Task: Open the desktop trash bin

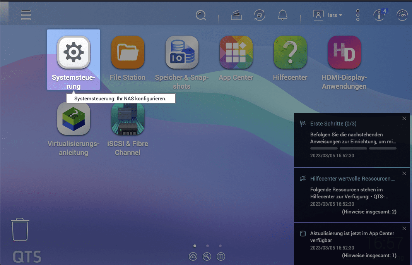Action: 20,229
